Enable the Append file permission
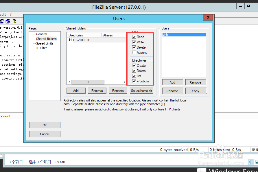This screenshot has height=172, width=258. click(x=134, y=53)
